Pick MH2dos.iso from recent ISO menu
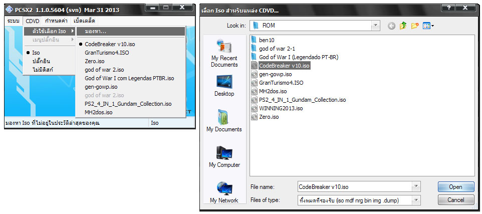This screenshot has height=214, width=482. (131, 113)
